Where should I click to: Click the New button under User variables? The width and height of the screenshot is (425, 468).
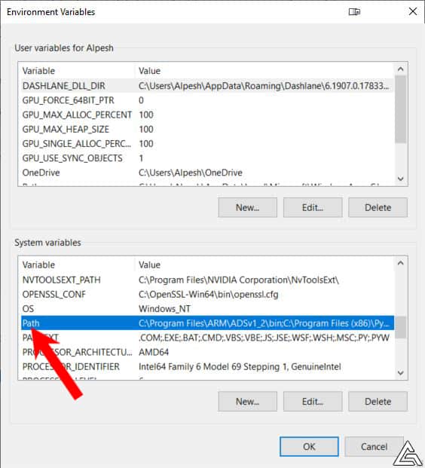[x=247, y=207]
